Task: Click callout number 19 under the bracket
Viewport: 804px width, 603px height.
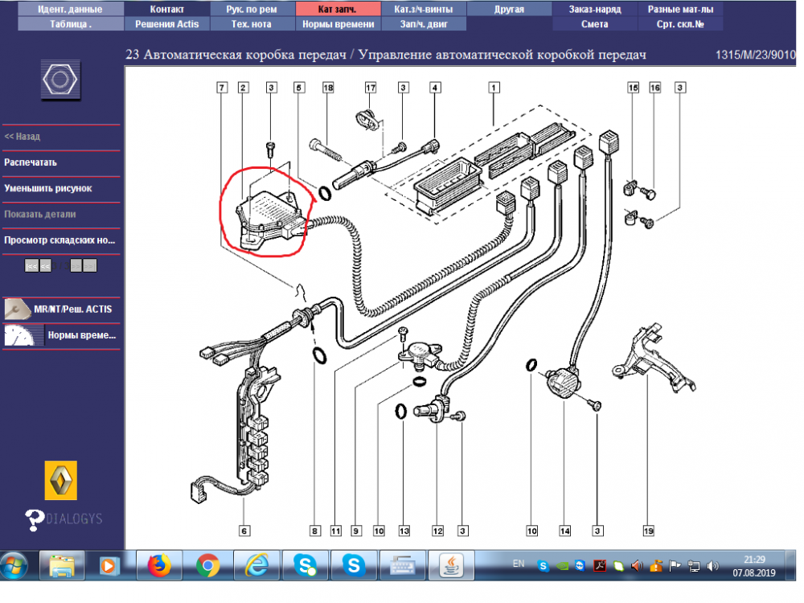Action: [648, 531]
